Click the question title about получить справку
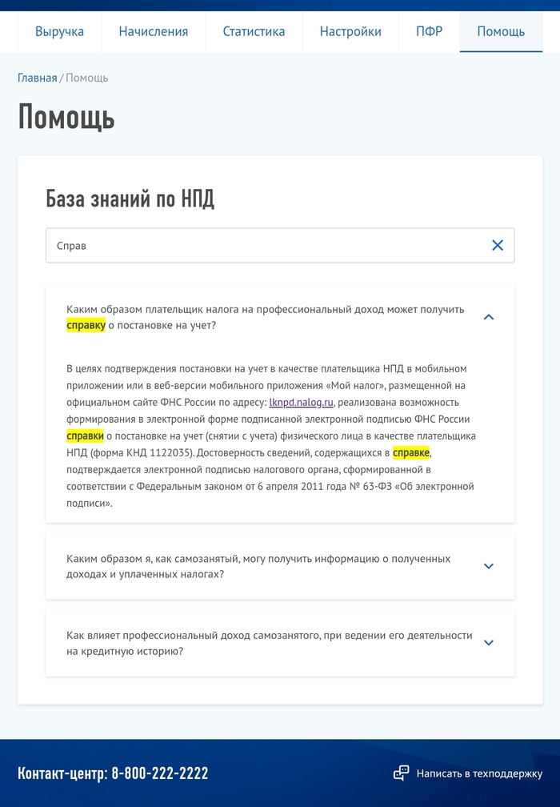This screenshot has height=807, width=560. coord(264,317)
